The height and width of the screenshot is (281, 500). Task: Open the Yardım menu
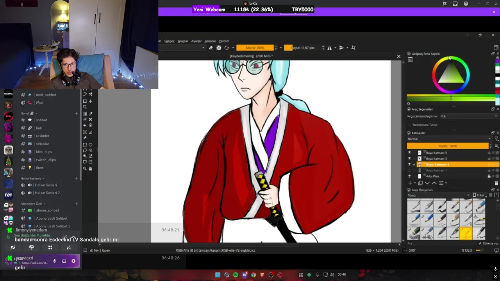(x=224, y=41)
